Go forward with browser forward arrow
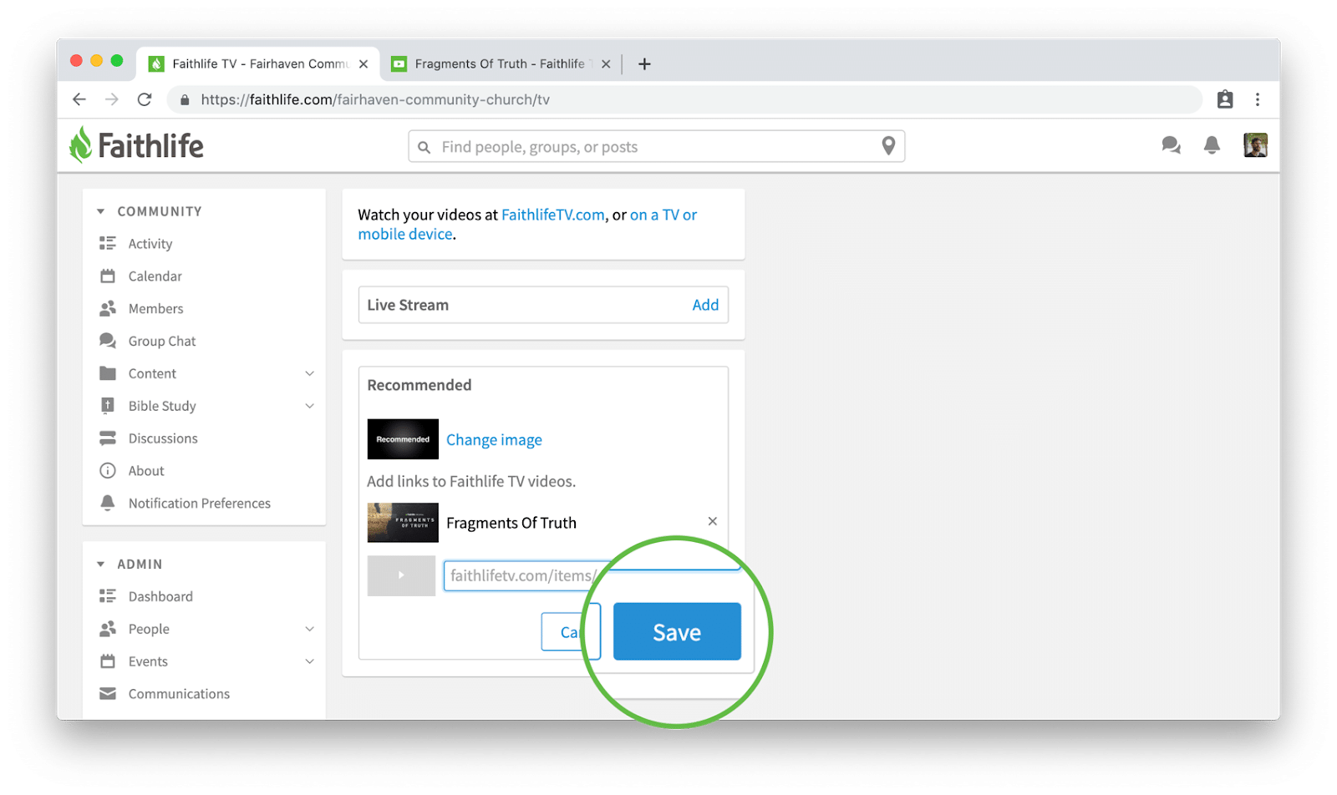Image resolution: width=1337 pixels, height=795 pixels. pyautogui.click(x=112, y=99)
